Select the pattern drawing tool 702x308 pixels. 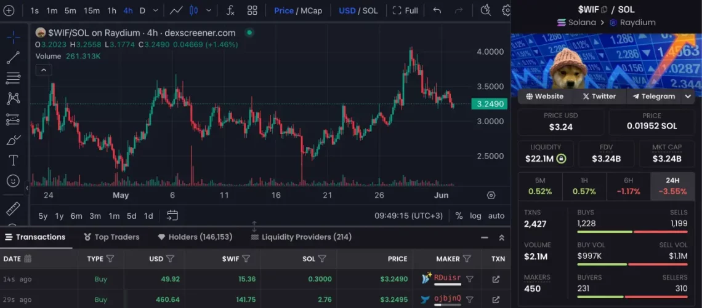13,99
